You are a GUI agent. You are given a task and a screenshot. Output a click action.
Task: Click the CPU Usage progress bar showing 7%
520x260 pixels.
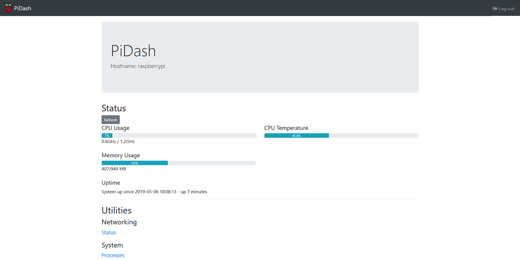(x=178, y=135)
